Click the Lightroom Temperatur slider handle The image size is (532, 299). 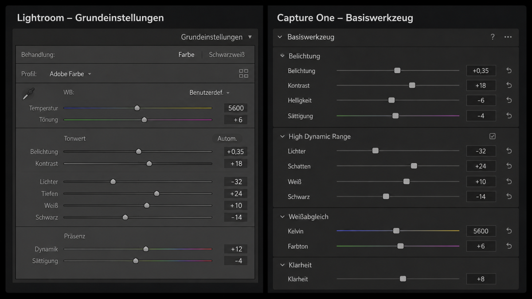pyautogui.click(x=137, y=108)
